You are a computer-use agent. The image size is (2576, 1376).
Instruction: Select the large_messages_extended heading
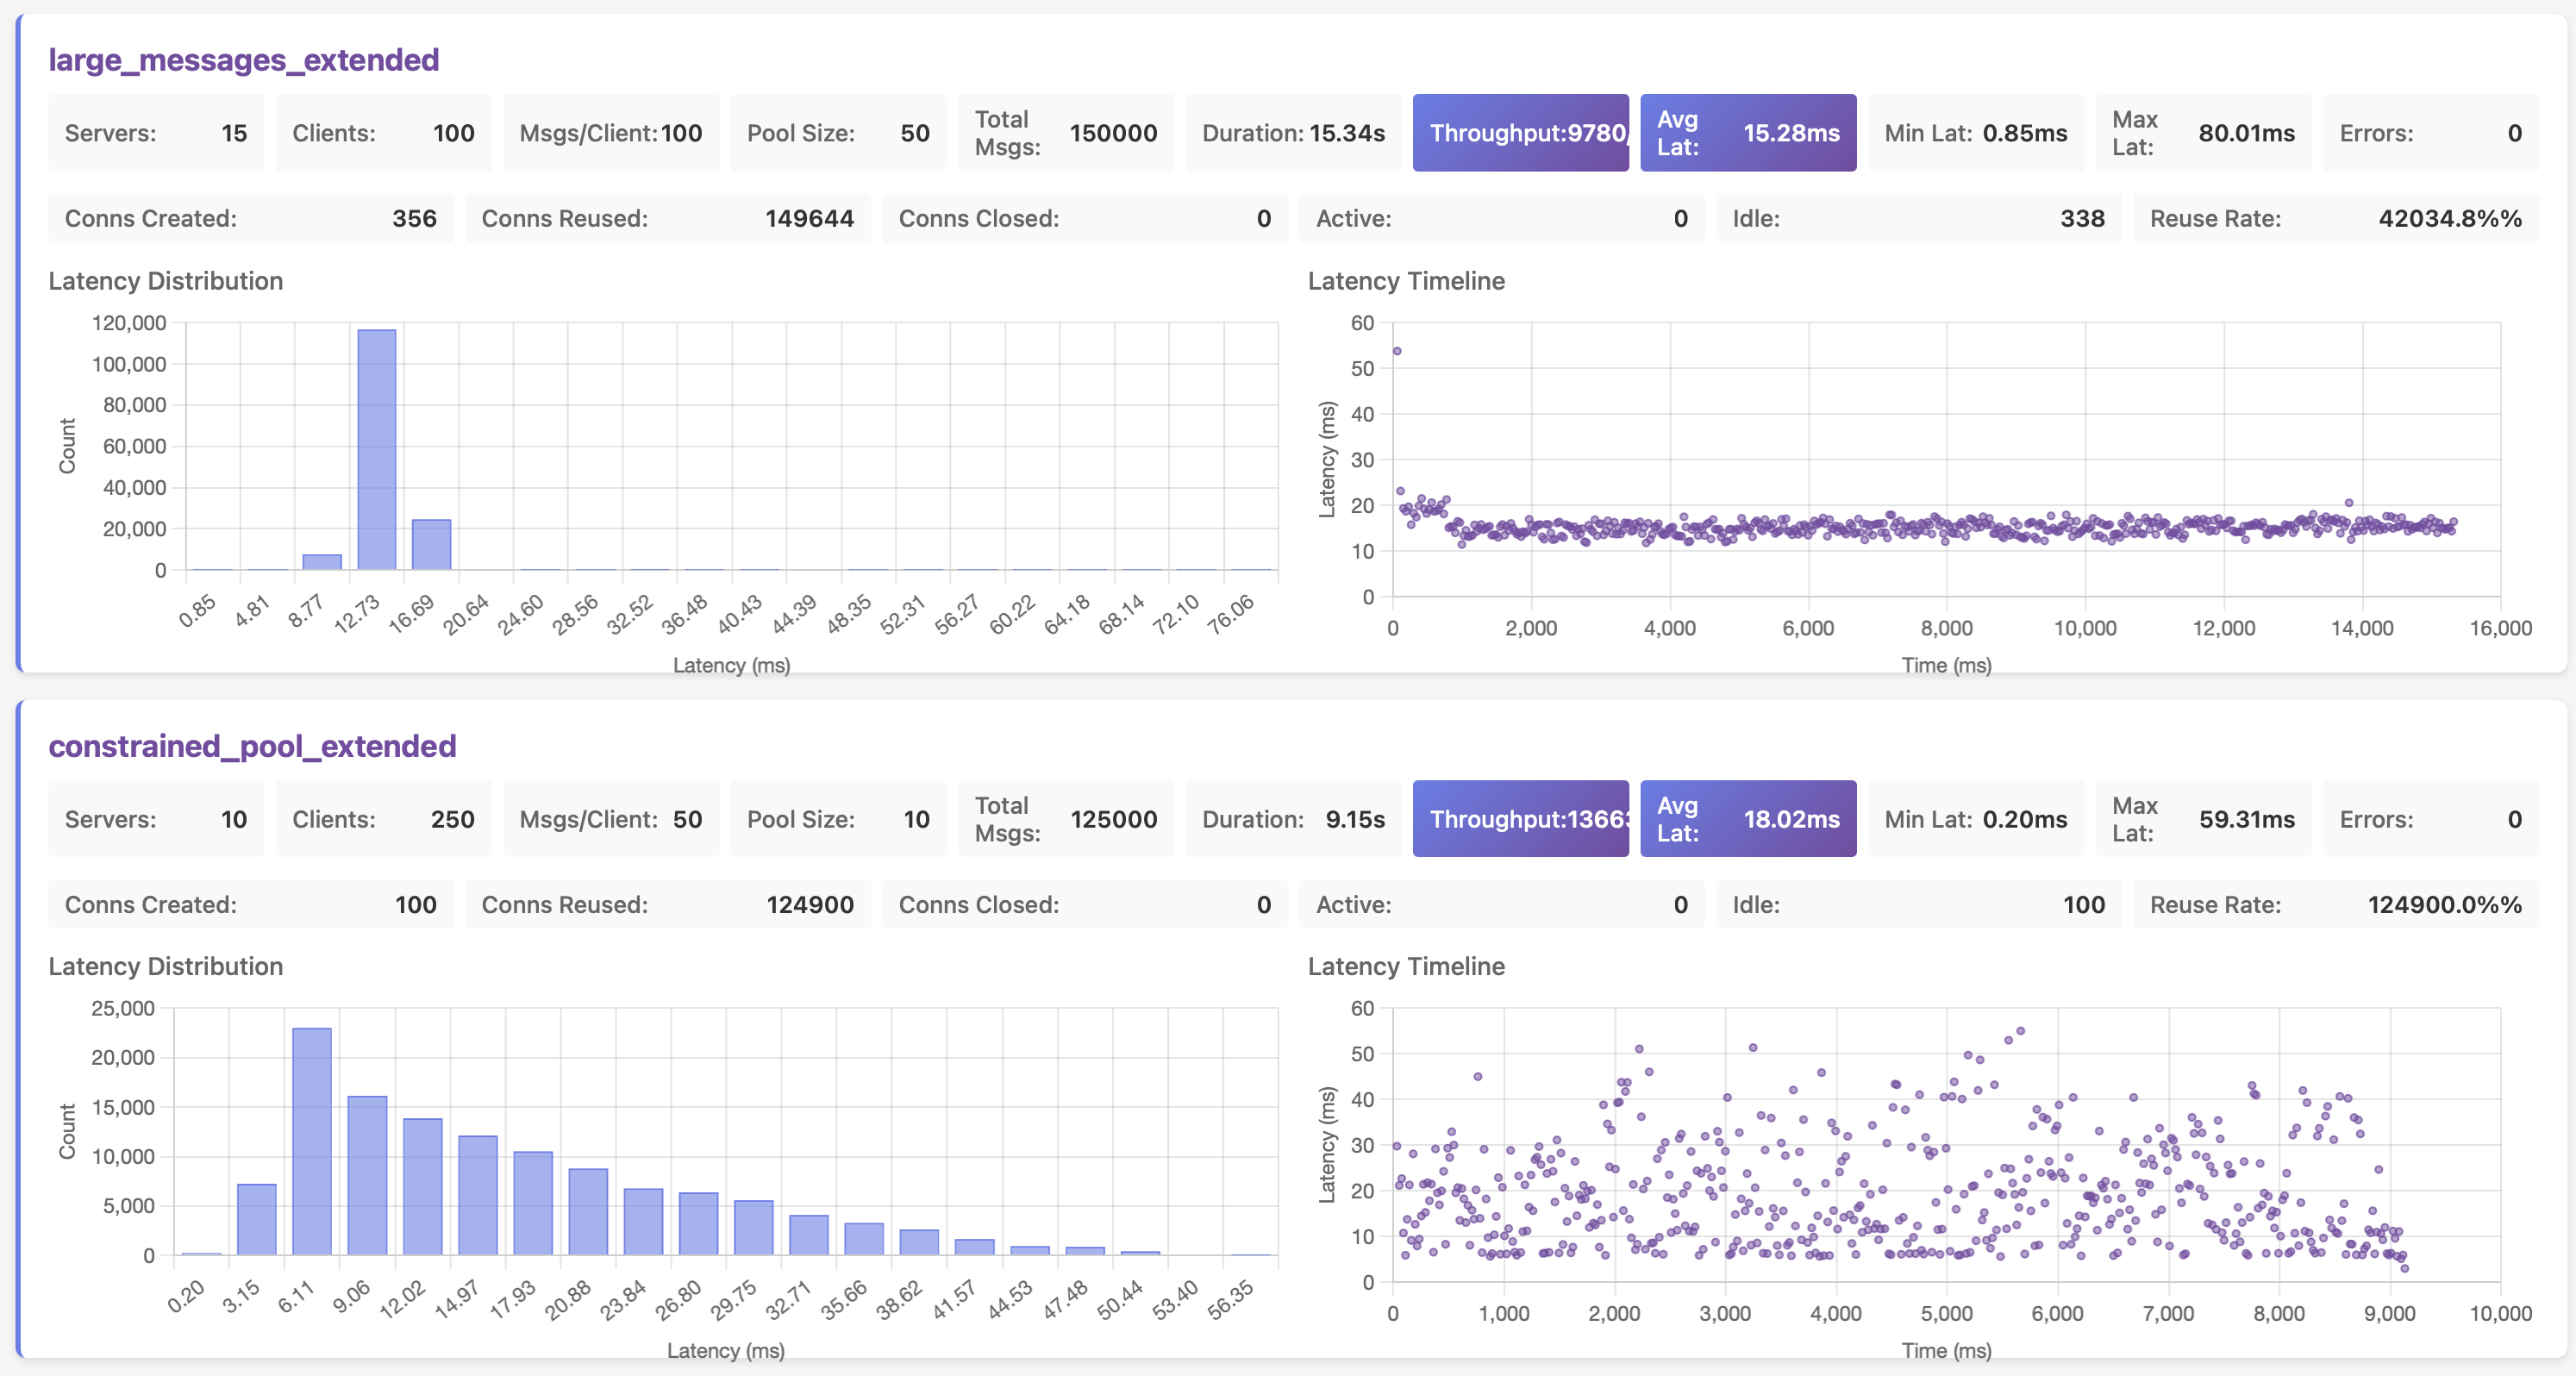[x=243, y=59]
